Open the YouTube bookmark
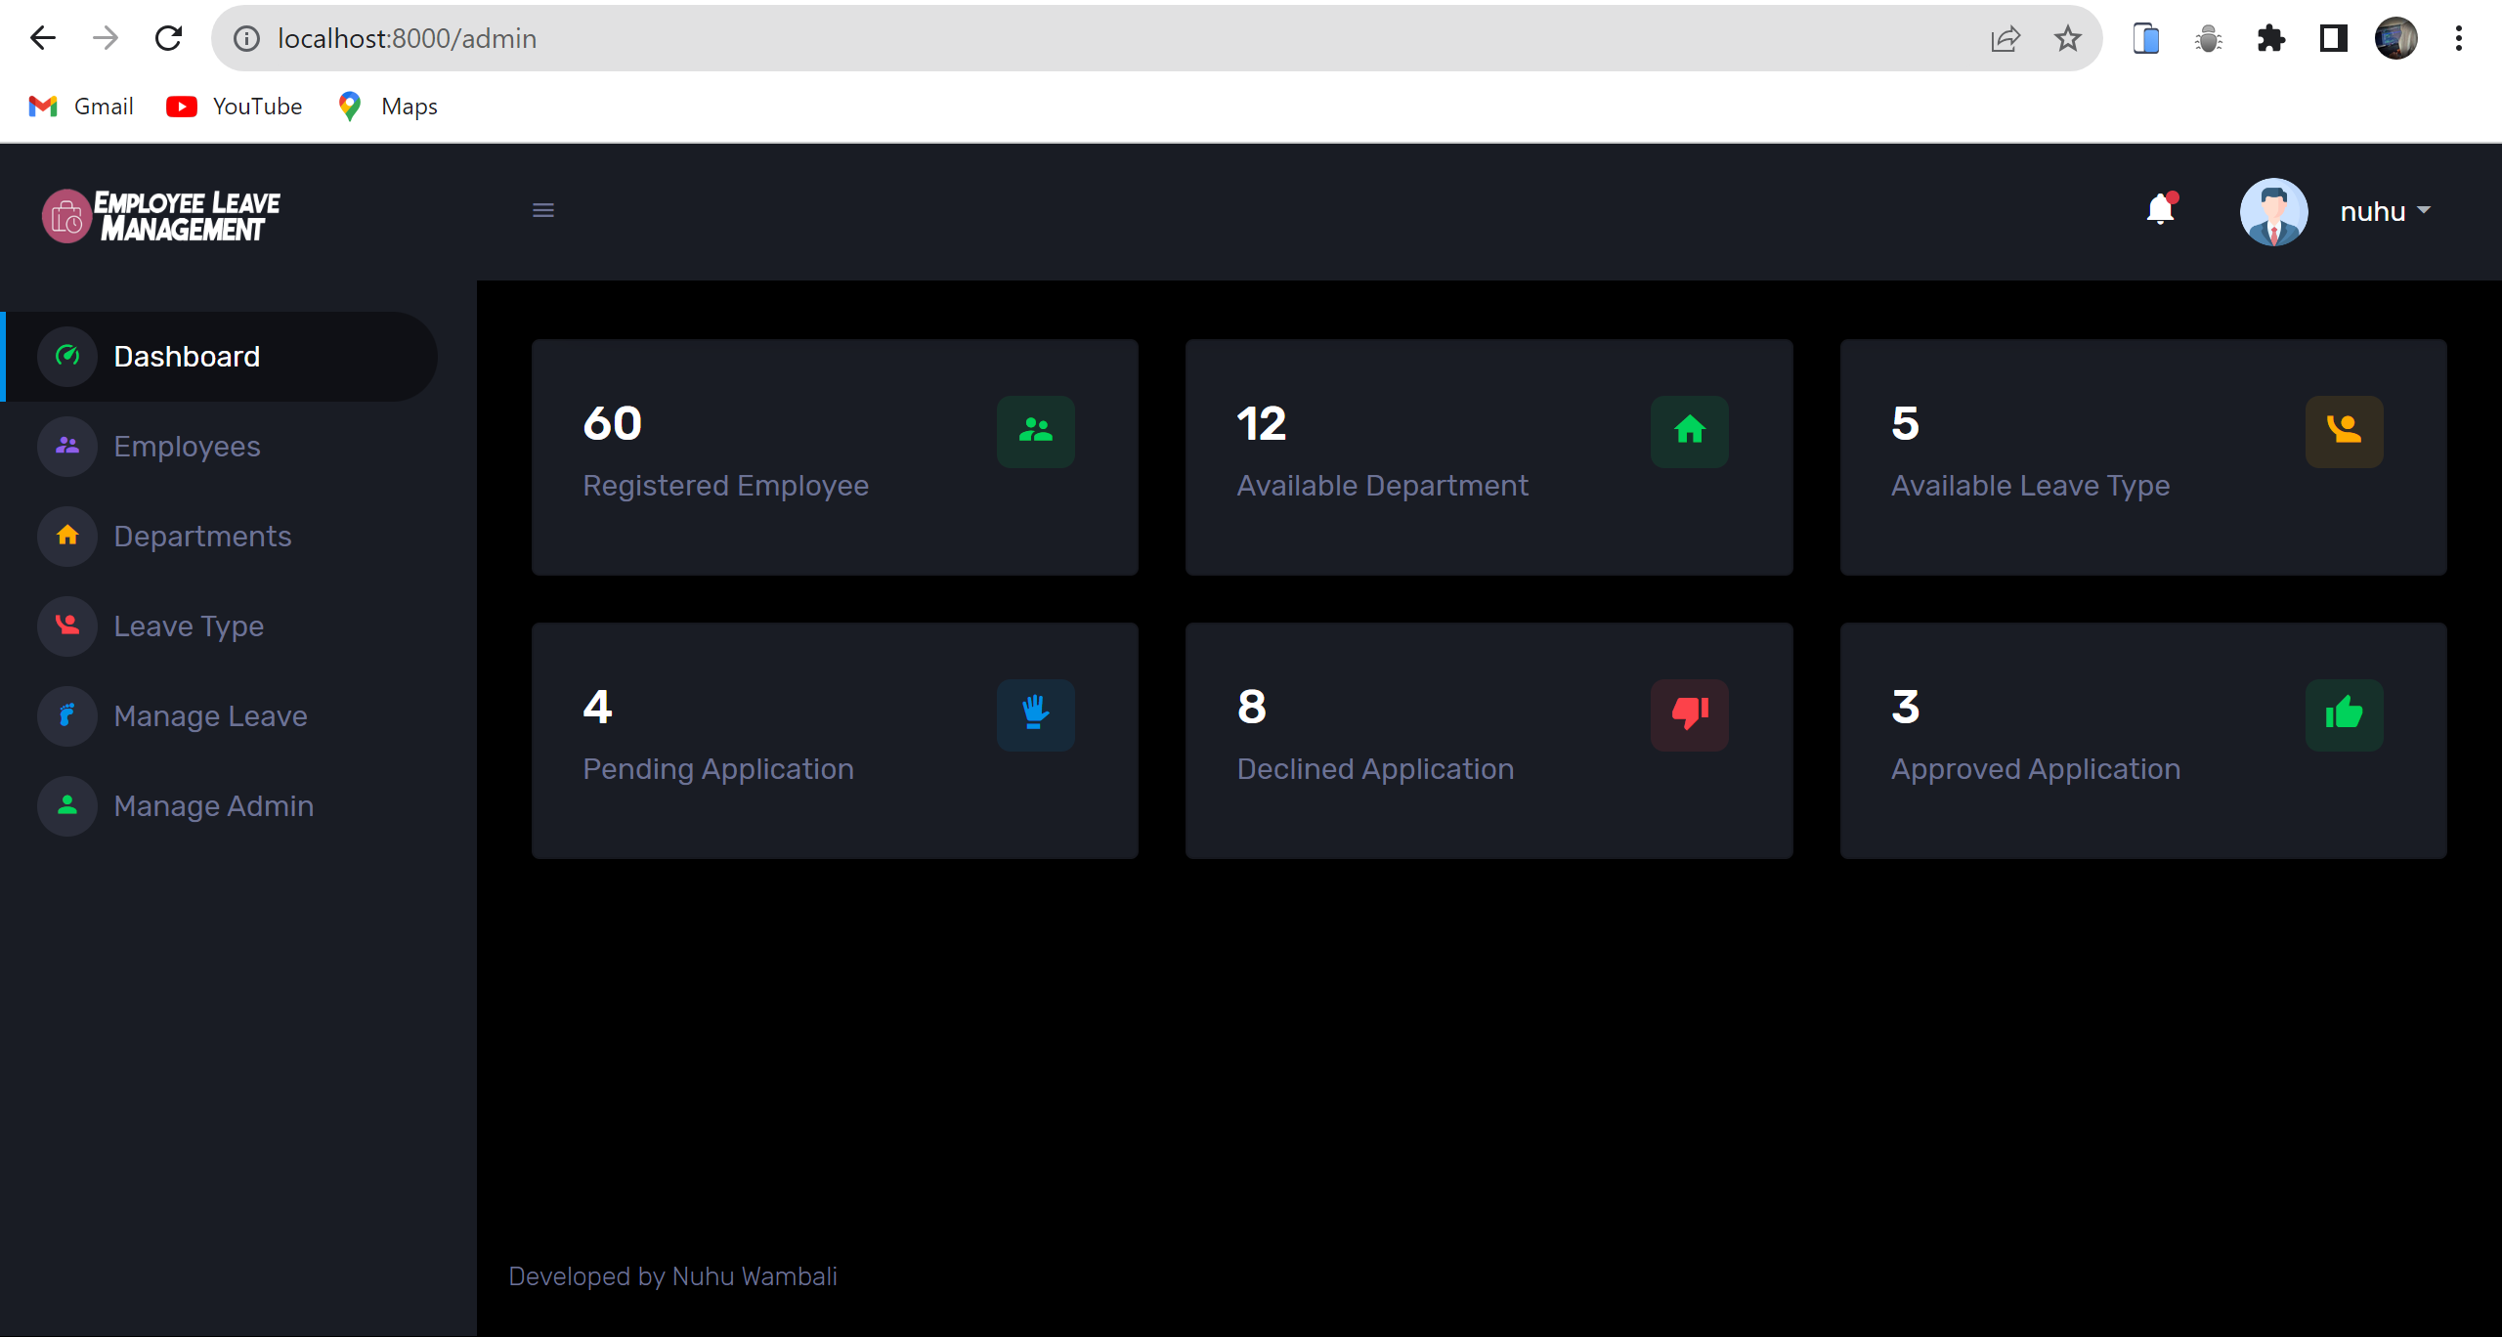This screenshot has height=1337, width=2502. pyautogui.click(x=235, y=106)
